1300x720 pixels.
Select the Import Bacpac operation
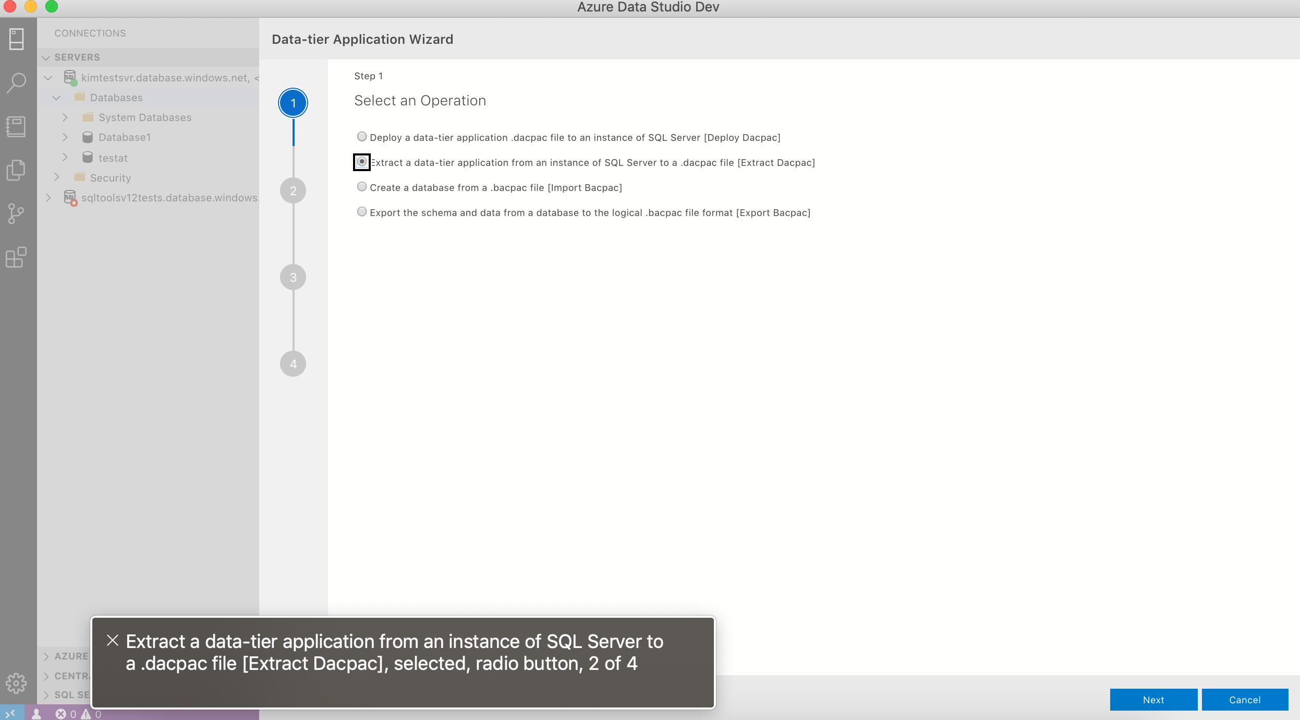[x=361, y=187]
